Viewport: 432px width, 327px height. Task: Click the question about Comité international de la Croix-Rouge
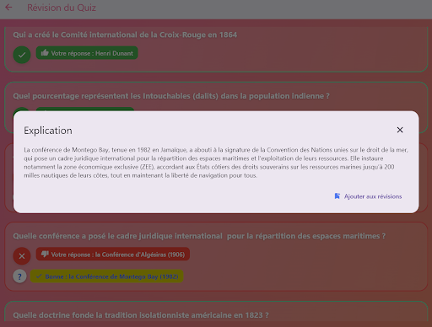click(125, 35)
